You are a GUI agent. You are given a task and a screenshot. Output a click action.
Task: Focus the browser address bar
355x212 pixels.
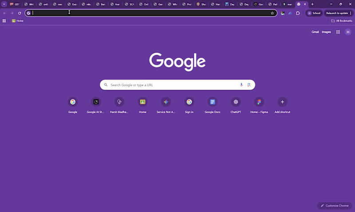[150, 13]
